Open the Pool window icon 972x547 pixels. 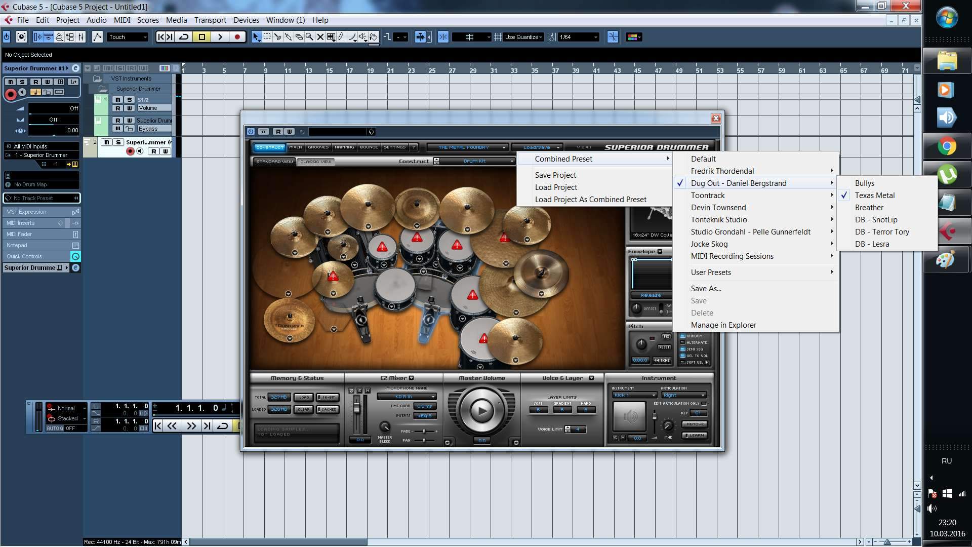click(70, 37)
